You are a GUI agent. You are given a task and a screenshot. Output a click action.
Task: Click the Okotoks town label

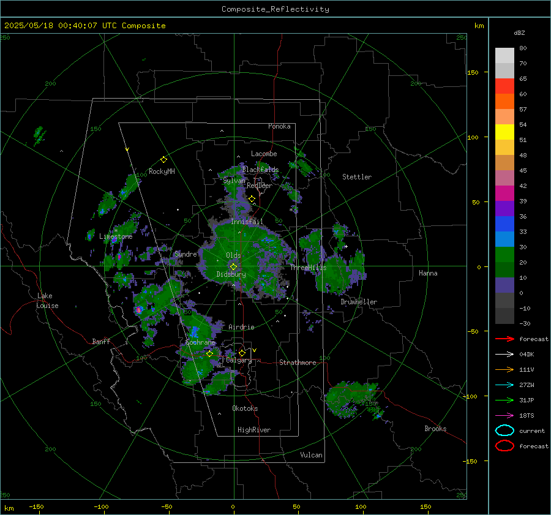[245, 408]
